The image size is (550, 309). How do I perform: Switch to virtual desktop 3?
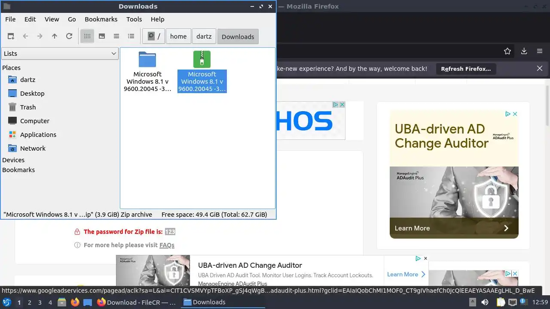pos(40,302)
